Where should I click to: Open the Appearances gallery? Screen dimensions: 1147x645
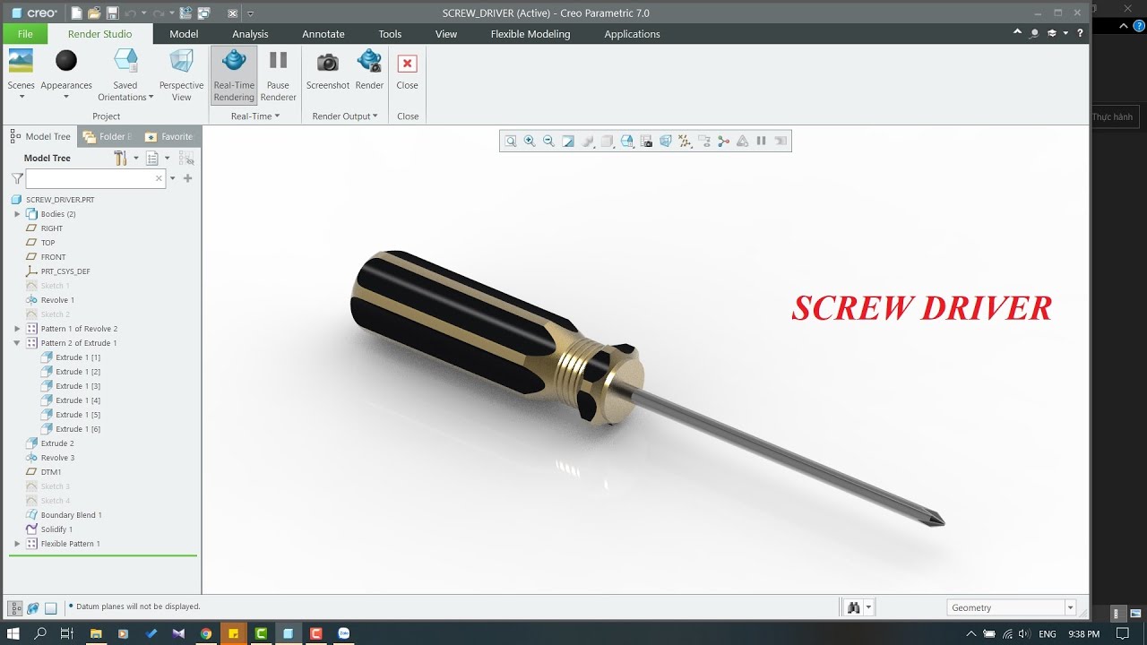66,74
